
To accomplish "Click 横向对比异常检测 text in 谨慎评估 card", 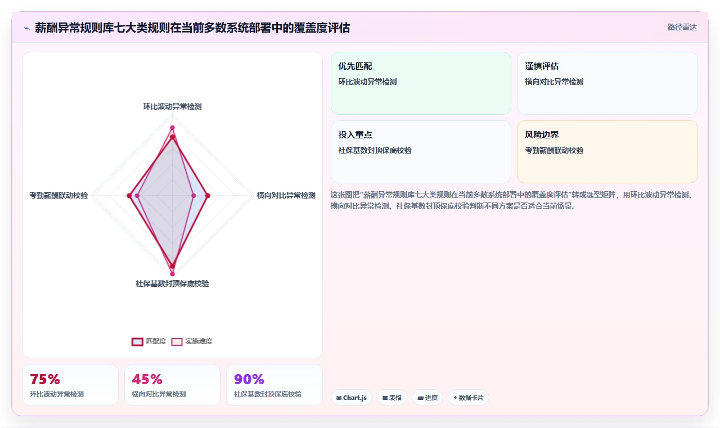I will point(554,82).
